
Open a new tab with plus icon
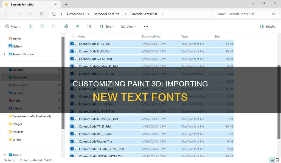[66, 4]
